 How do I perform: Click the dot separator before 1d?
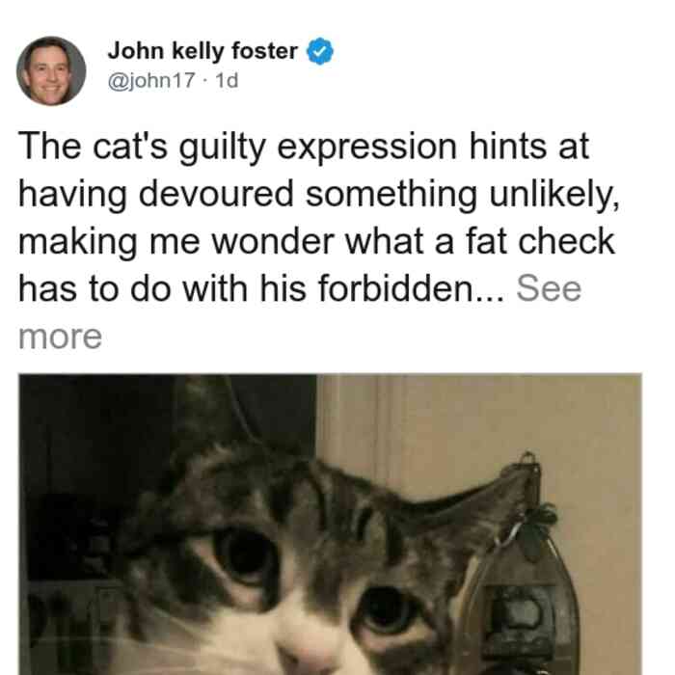pyautogui.click(x=205, y=81)
